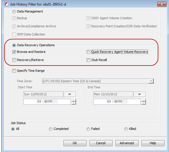Click the Start Time 04:48 PM field
The image size is (169, 152).
47,101
